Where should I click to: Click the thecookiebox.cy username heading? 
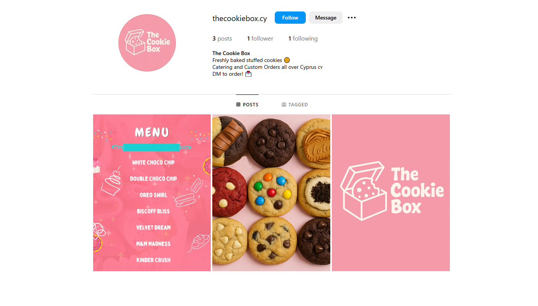pyautogui.click(x=239, y=18)
